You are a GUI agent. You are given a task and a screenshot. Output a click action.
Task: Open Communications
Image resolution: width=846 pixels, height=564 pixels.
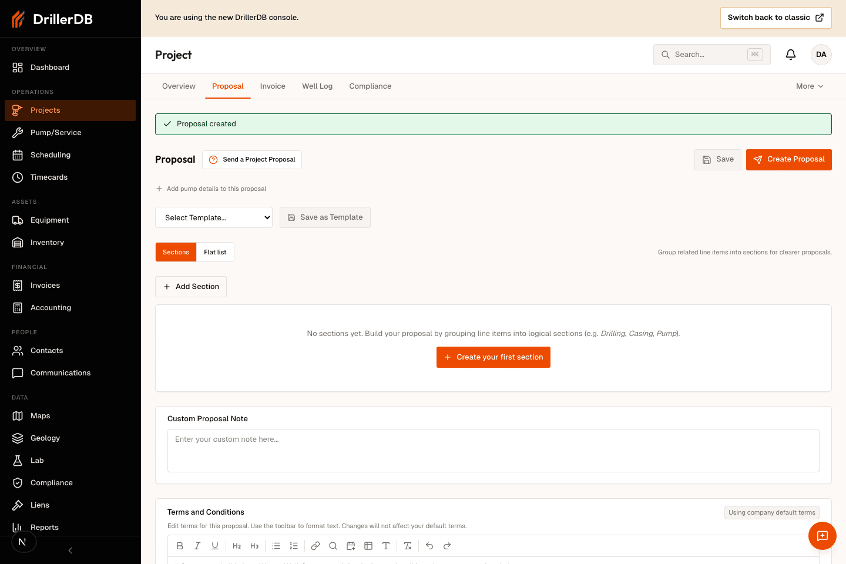pyautogui.click(x=70, y=373)
